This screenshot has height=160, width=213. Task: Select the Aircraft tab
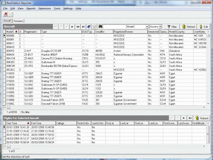pyautogui.click(x=7, y=21)
